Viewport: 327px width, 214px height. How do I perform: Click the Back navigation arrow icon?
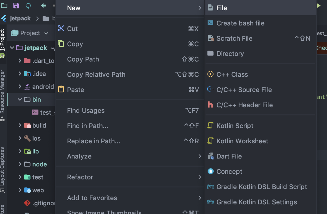(x=44, y=5)
